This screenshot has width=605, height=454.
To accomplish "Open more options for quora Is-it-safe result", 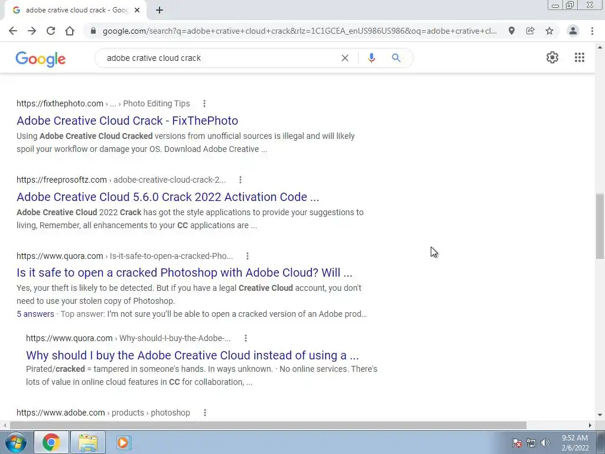I will [x=248, y=256].
